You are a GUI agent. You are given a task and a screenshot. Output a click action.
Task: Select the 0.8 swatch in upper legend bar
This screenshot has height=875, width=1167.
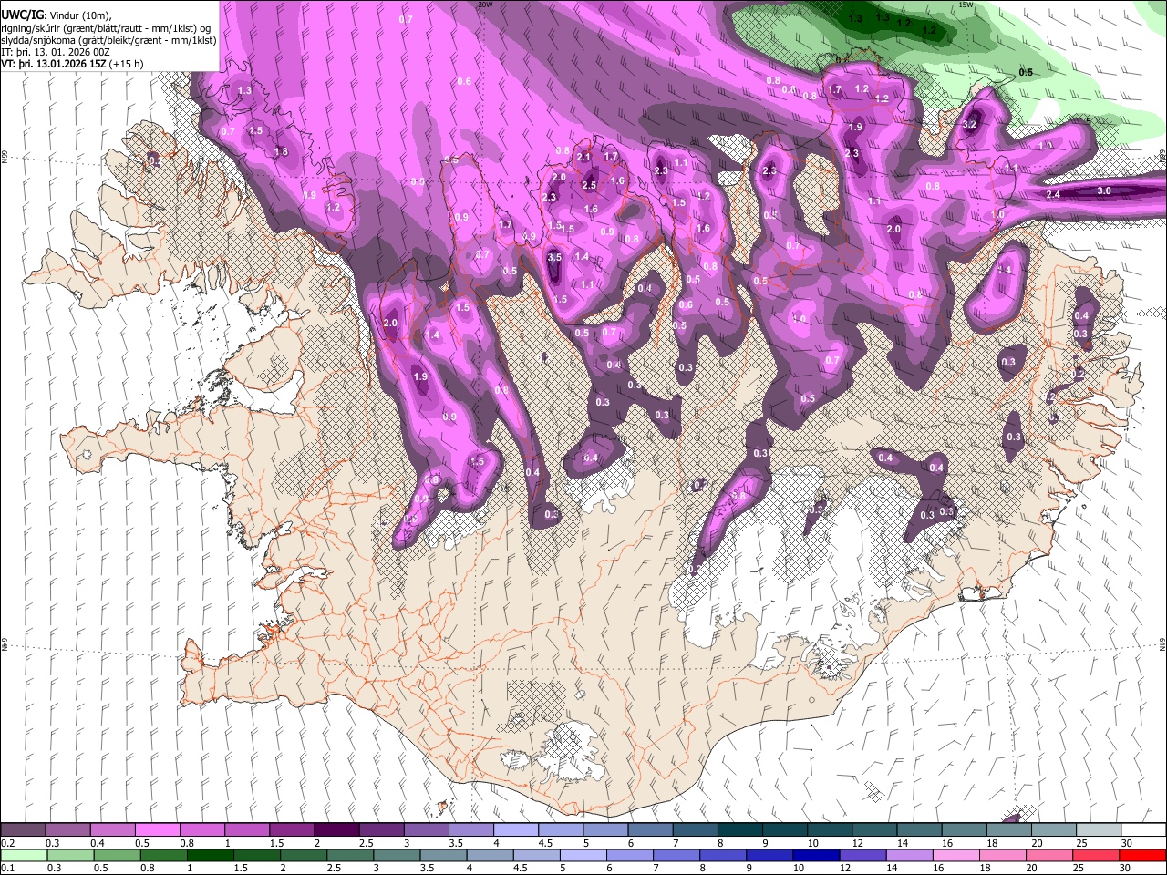[x=201, y=829]
